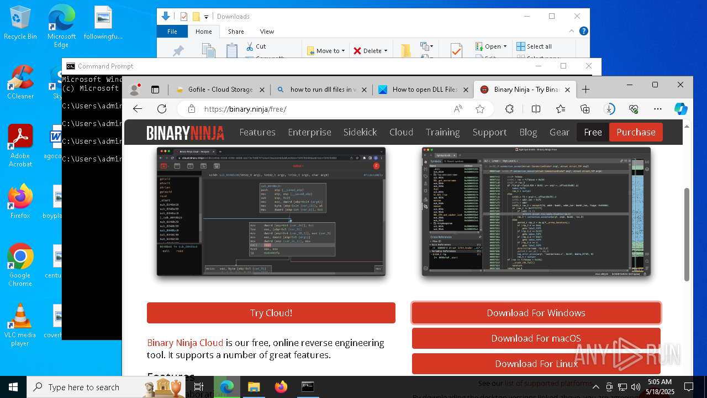Click Binary Ninja page vertical scrollbar
Viewport: 707px width, 398px height.
(687, 234)
